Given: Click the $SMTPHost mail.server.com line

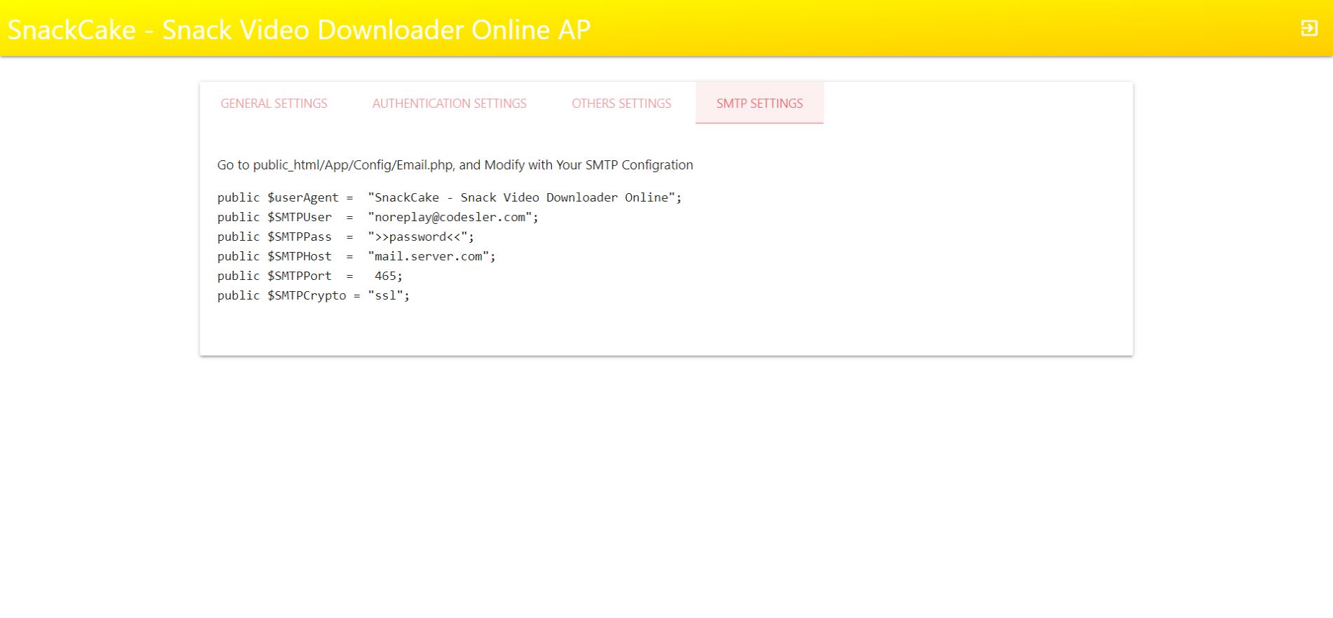Looking at the screenshot, I should coord(357,257).
